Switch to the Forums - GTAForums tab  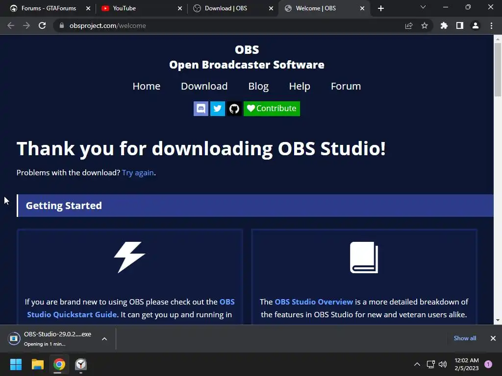(x=49, y=8)
